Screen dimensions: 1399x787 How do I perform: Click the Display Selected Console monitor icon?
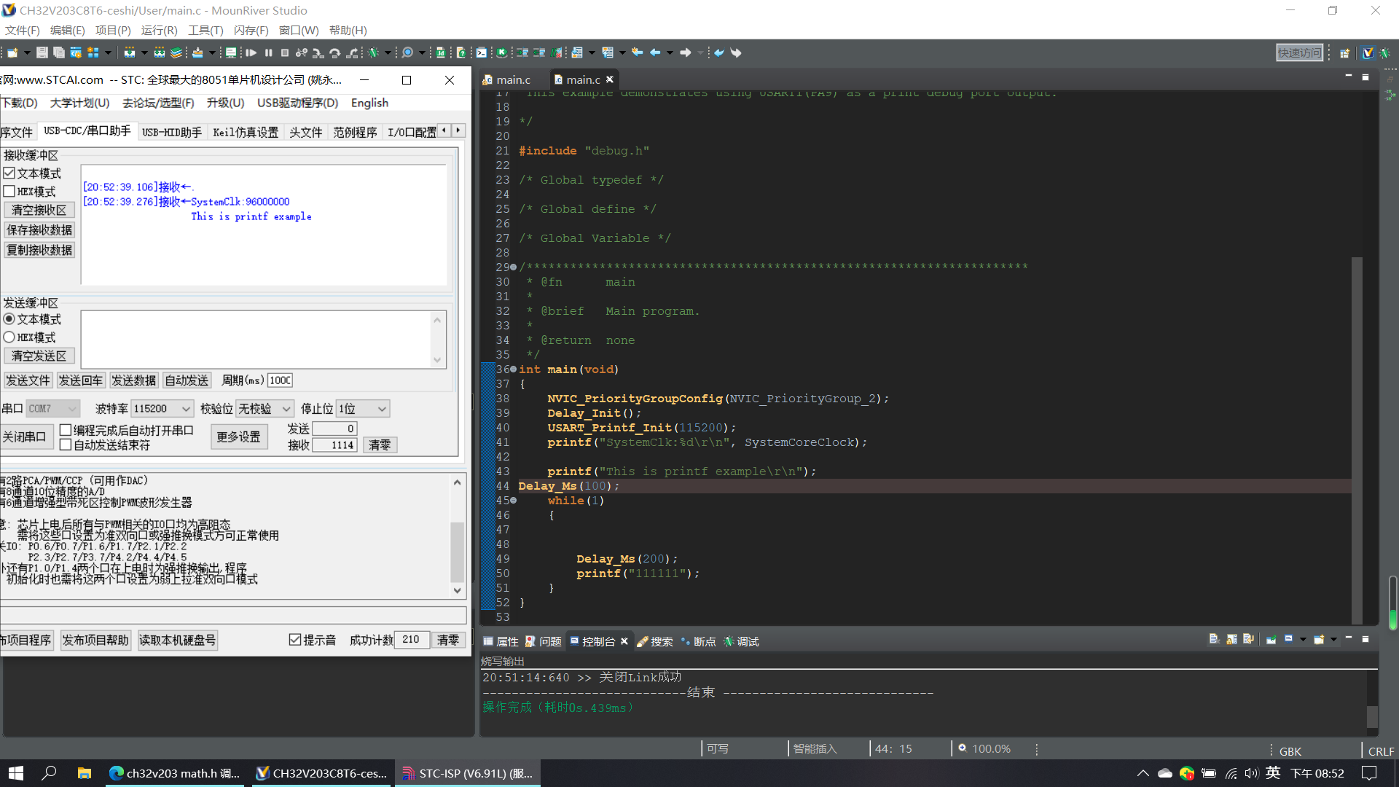(1288, 639)
